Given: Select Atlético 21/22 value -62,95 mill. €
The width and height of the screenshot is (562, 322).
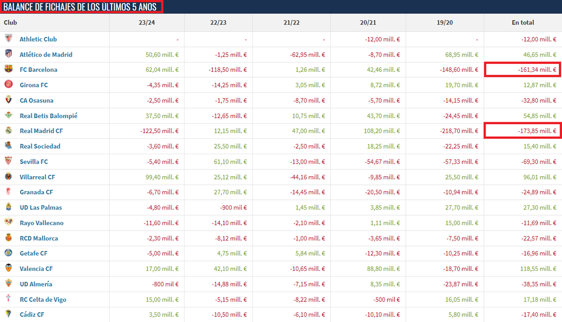Looking at the screenshot, I should [307, 54].
